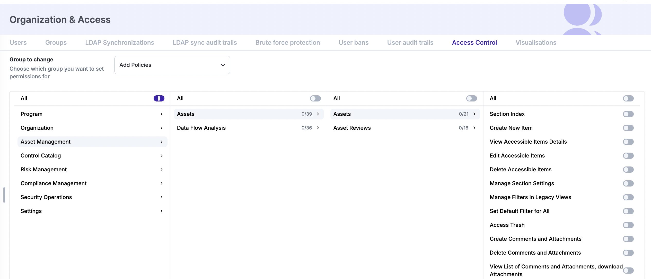This screenshot has height=279, width=651.
Task: Enable Create New Item permission
Action: [x=628, y=128]
